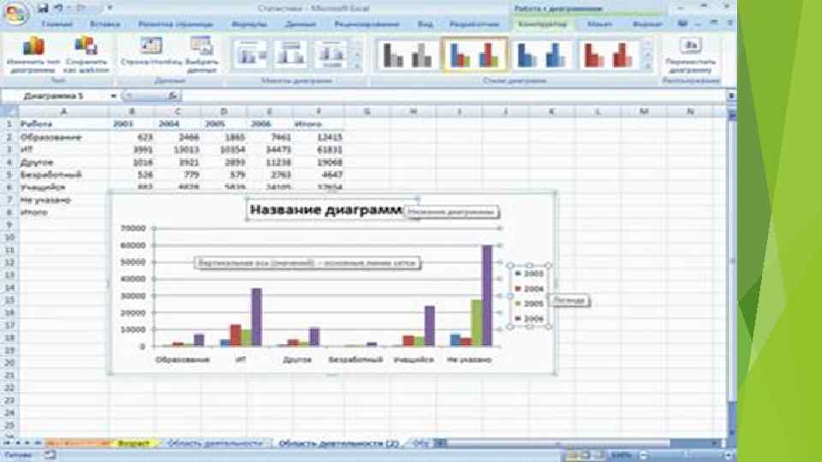
Task: Click Строка/столбец to switch row and column
Action: pyautogui.click(x=152, y=51)
